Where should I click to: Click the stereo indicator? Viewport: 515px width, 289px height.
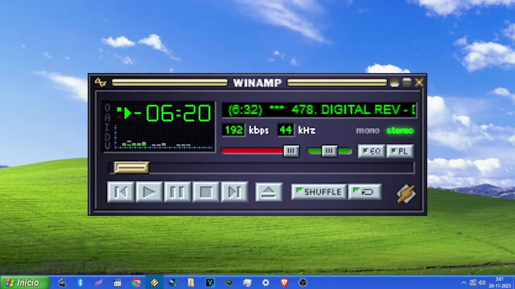(400, 130)
